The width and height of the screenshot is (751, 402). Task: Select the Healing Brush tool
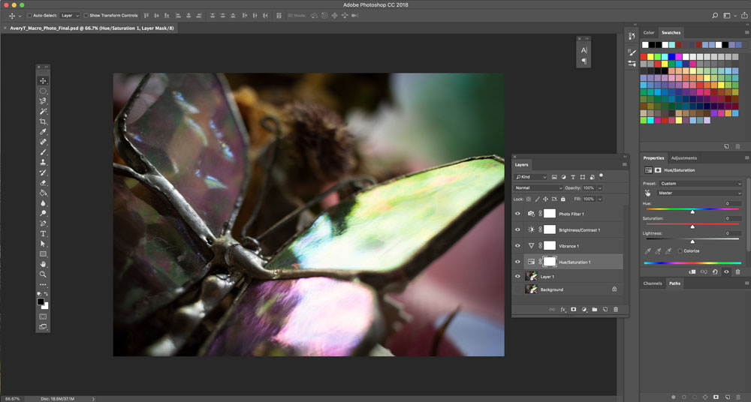click(x=43, y=142)
